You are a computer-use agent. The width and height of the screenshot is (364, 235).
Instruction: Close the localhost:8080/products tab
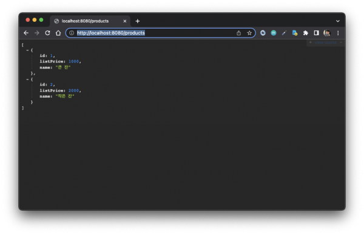[125, 21]
